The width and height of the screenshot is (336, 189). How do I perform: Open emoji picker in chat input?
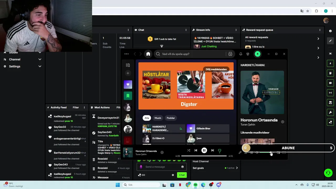[x=182, y=167]
